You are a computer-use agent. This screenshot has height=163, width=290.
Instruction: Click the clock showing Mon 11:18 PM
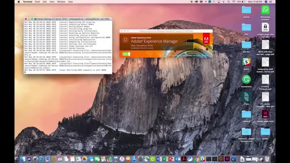pyautogui.click(x=255, y=2)
